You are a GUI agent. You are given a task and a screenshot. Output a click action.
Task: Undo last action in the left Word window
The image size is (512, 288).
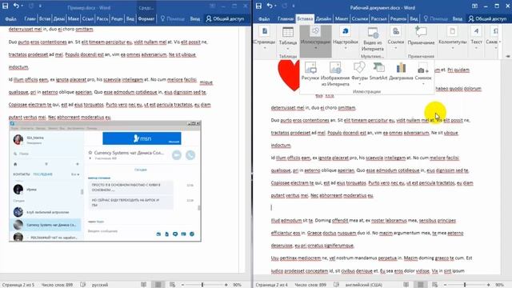tap(16, 6)
